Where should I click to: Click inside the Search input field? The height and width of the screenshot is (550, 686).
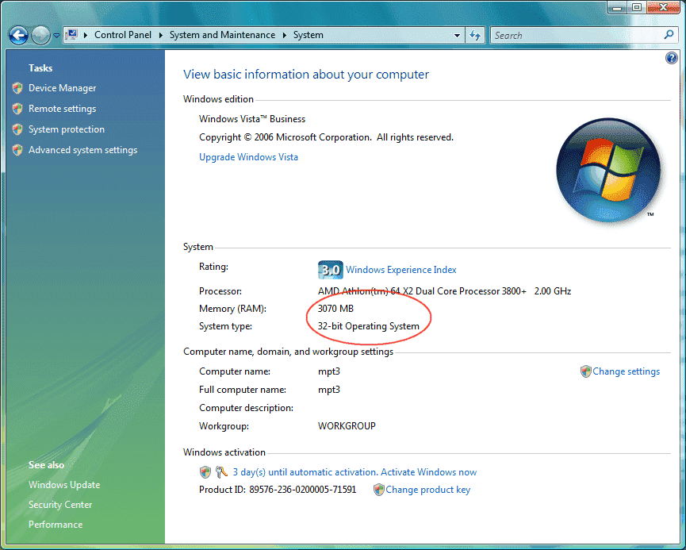coord(576,36)
